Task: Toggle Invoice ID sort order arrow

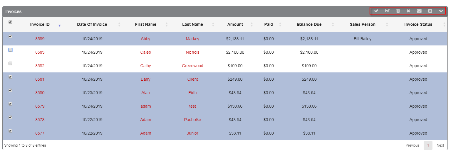Action: pyautogui.click(x=59, y=26)
